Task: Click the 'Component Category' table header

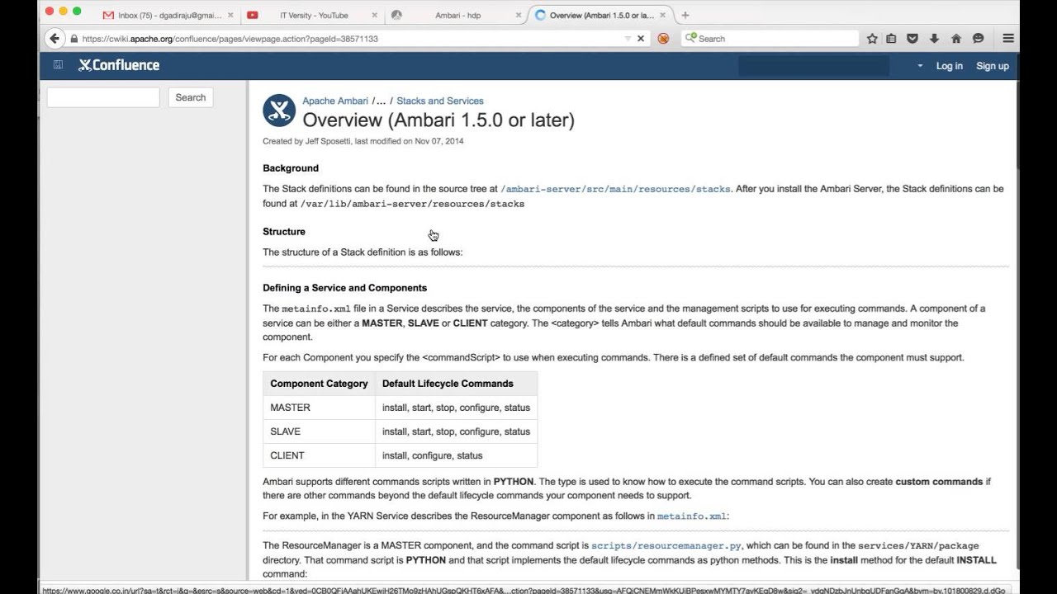Action: [319, 384]
